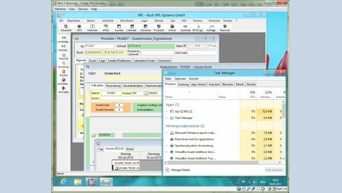The width and height of the screenshot is (342, 193).
Task: Click hand icon beside 7018910 field
Action: pyautogui.click(x=94, y=135)
